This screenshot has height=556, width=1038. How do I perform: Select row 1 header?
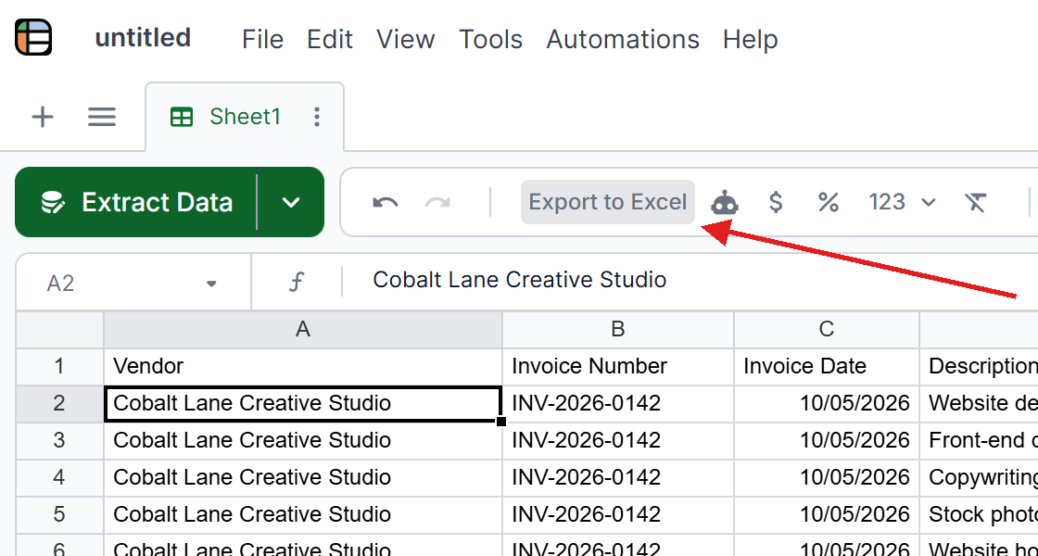click(x=59, y=366)
